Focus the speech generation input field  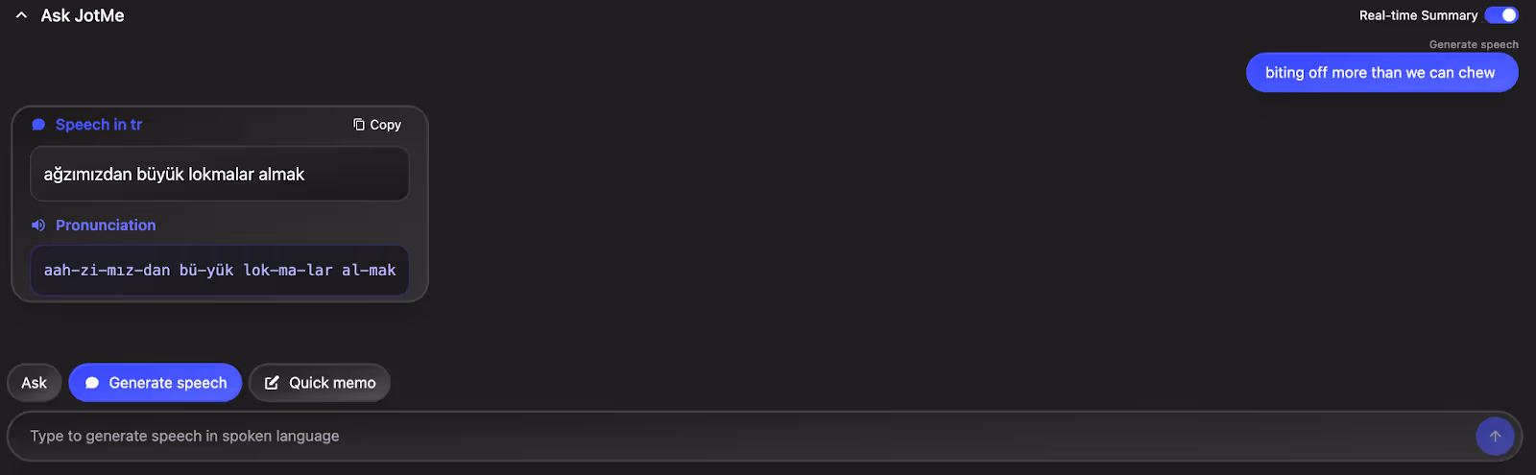pyautogui.click(x=739, y=436)
